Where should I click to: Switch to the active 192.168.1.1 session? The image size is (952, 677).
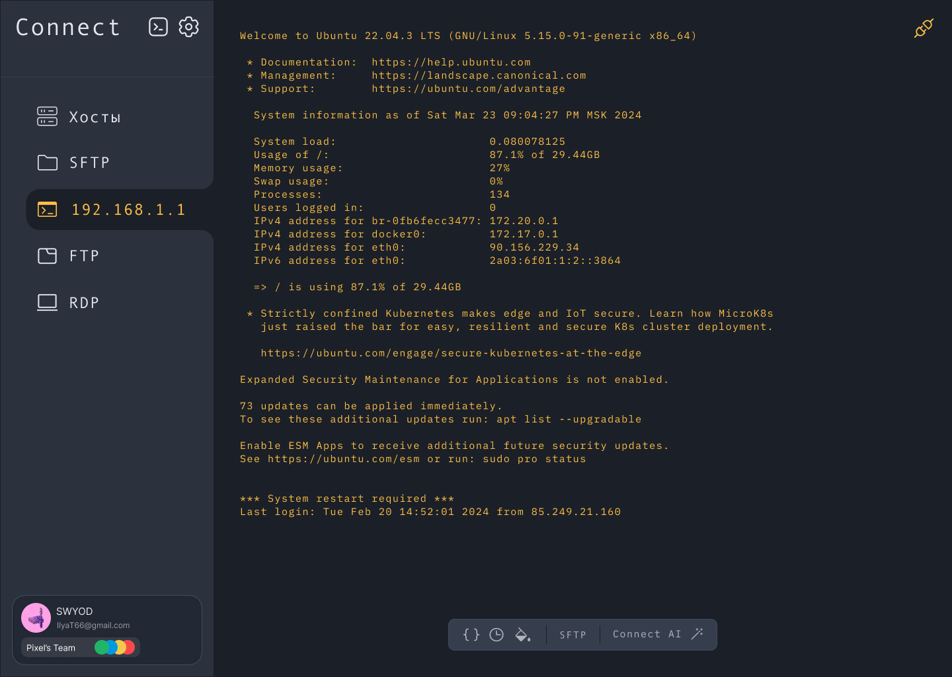128,209
